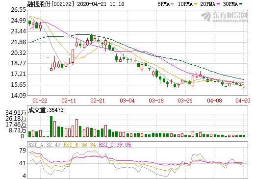Viewport: 255px width, 179px height.
Task: Select the 03-04 date axis label
Action: [127, 101]
